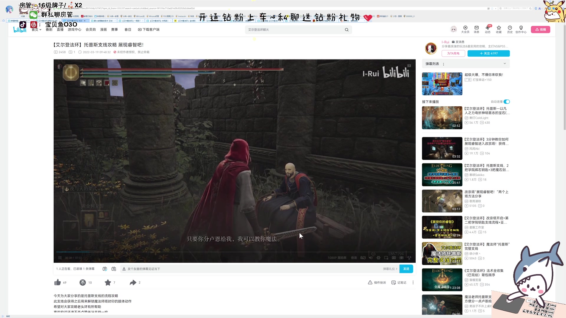Open the 稿件投诉 report icon
This screenshot has height=318, width=566.
point(370,282)
